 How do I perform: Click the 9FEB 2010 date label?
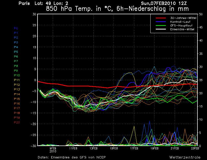pyautogui.click(x=53, y=150)
